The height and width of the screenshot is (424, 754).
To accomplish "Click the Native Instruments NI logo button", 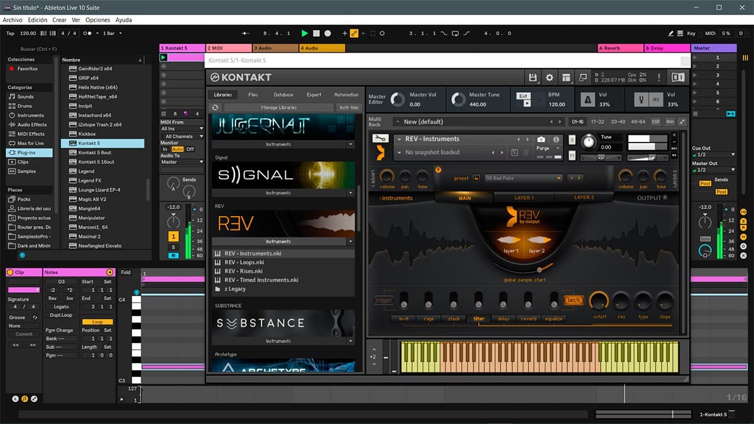I will click(x=678, y=77).
